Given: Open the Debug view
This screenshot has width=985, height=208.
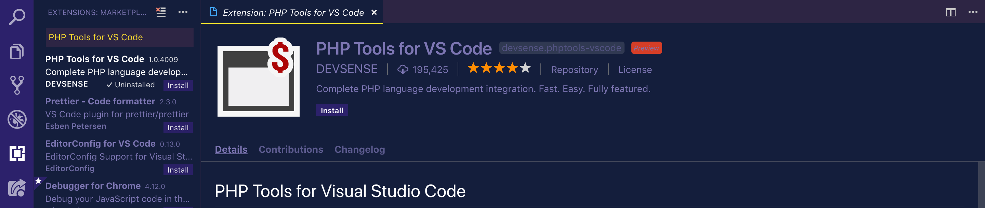Looking at the screenshot, I should tap(17, 119).
